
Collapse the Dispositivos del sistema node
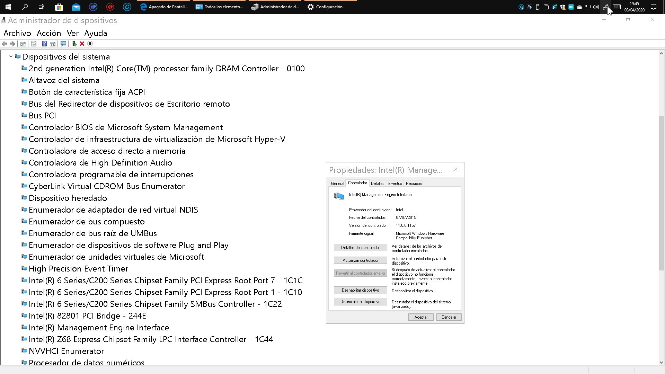tap(11, 56)
